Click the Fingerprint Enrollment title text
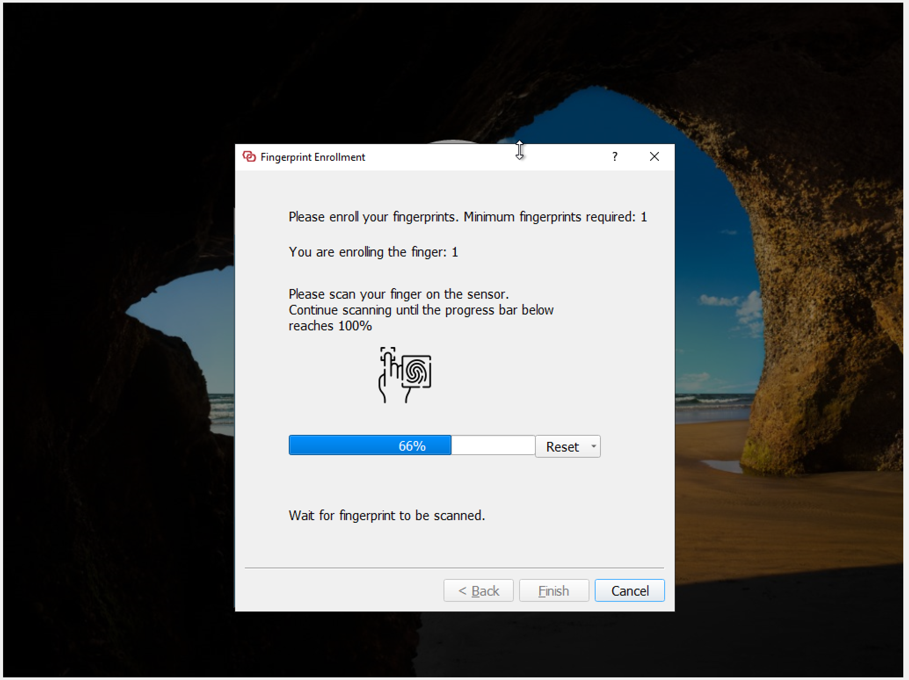The height and width of the screenshot is (680, 909). (313, 157)
